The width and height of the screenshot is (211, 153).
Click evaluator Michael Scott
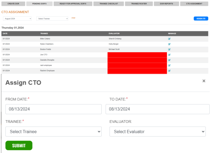(x=114, y=49)
